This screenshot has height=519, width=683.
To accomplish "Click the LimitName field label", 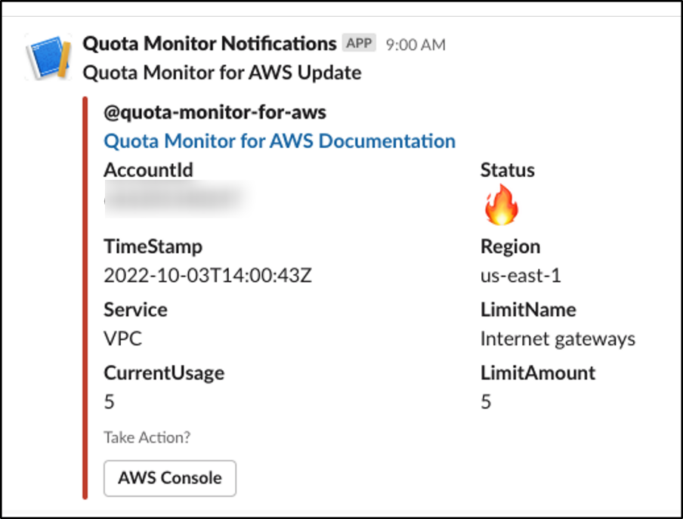I will pos(528,310).
